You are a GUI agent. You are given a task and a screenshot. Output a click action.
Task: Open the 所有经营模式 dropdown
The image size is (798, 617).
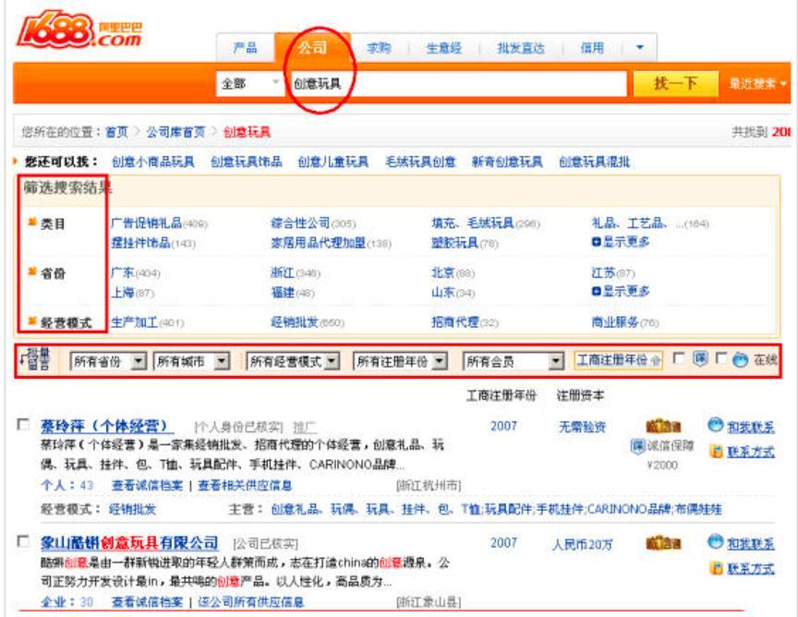pos(293,361)
